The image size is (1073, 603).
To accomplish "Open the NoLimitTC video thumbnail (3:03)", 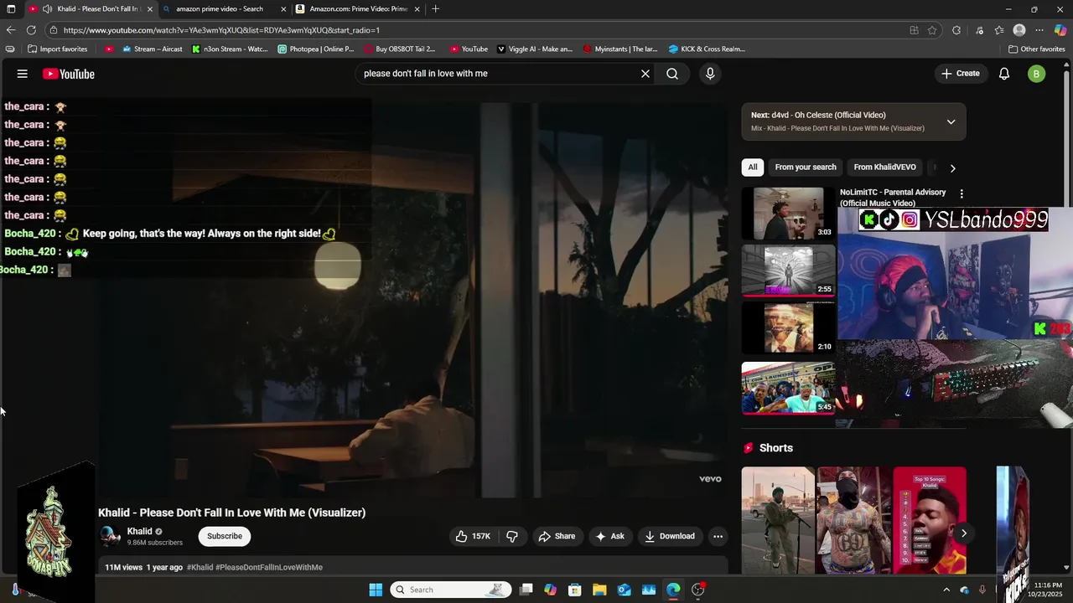I will (788, 214).
